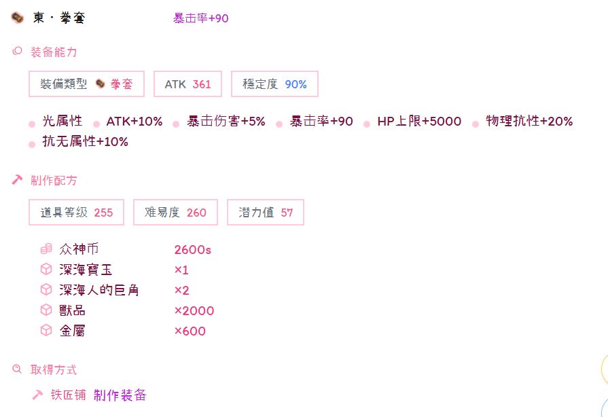Click the 東・拳套 item title
The height and width of the screenshot is (417, 608).
coord(59,18)
